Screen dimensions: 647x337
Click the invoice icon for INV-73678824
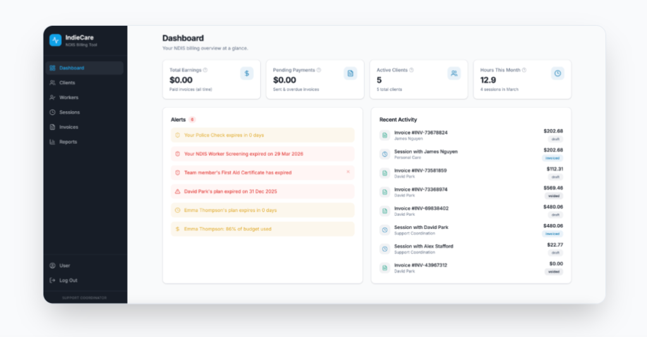click(385, 135)
